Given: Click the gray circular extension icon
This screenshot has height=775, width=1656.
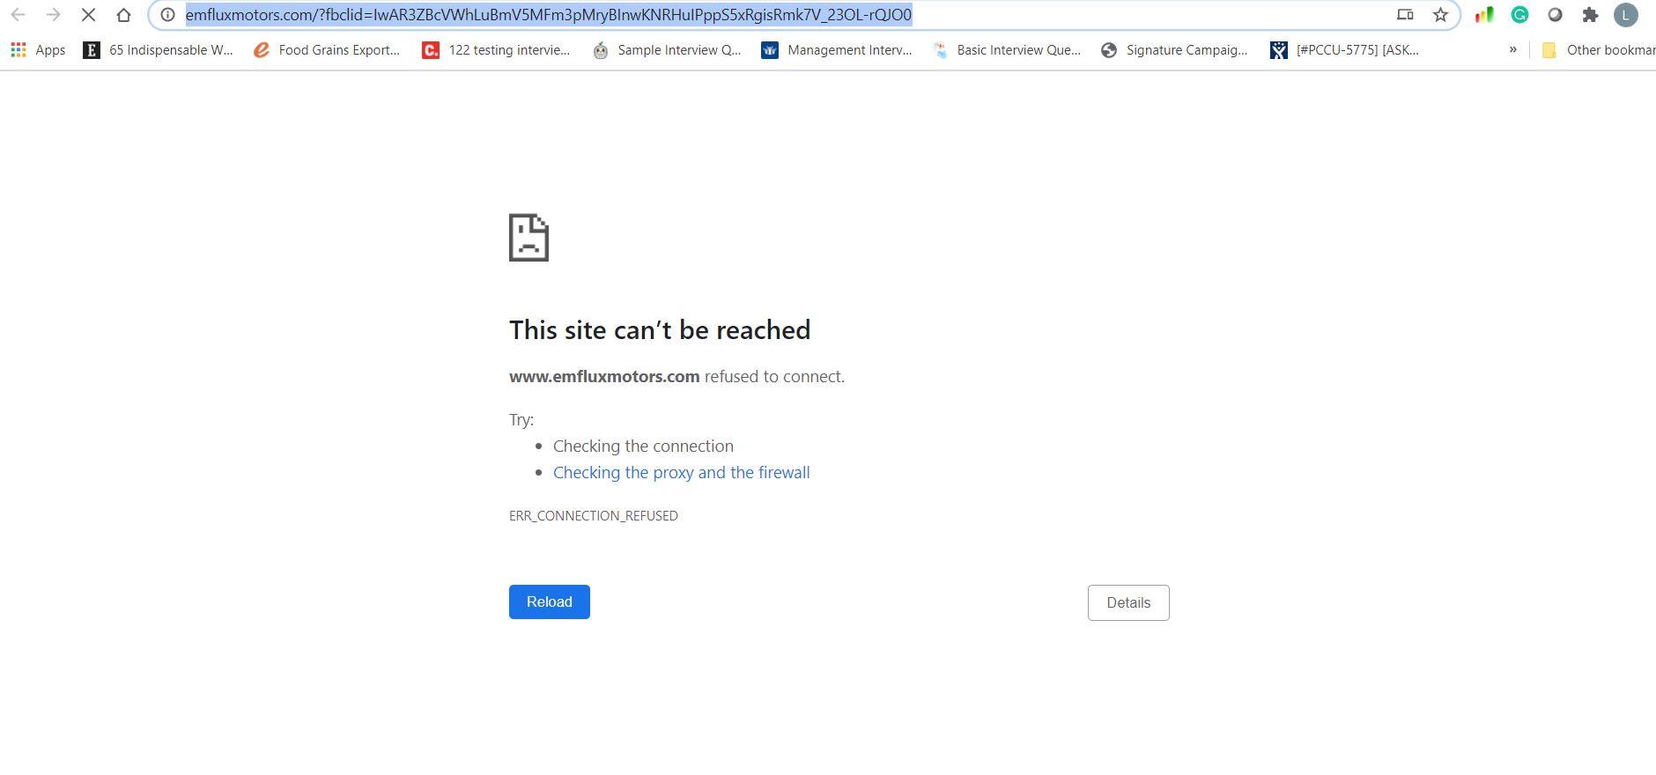Looking at the screenshot, I should point(1555,15).
